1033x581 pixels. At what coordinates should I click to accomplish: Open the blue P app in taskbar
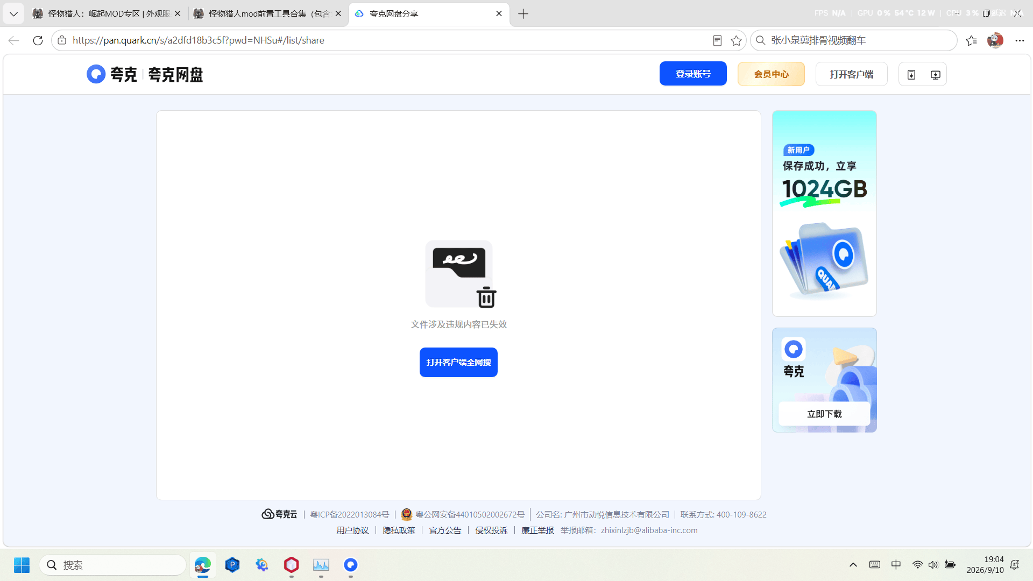232,565
